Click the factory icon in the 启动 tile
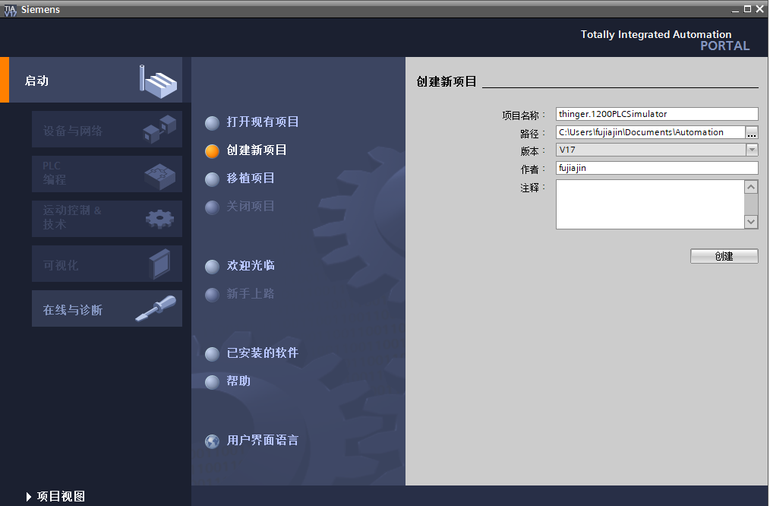 coord(158,81)
